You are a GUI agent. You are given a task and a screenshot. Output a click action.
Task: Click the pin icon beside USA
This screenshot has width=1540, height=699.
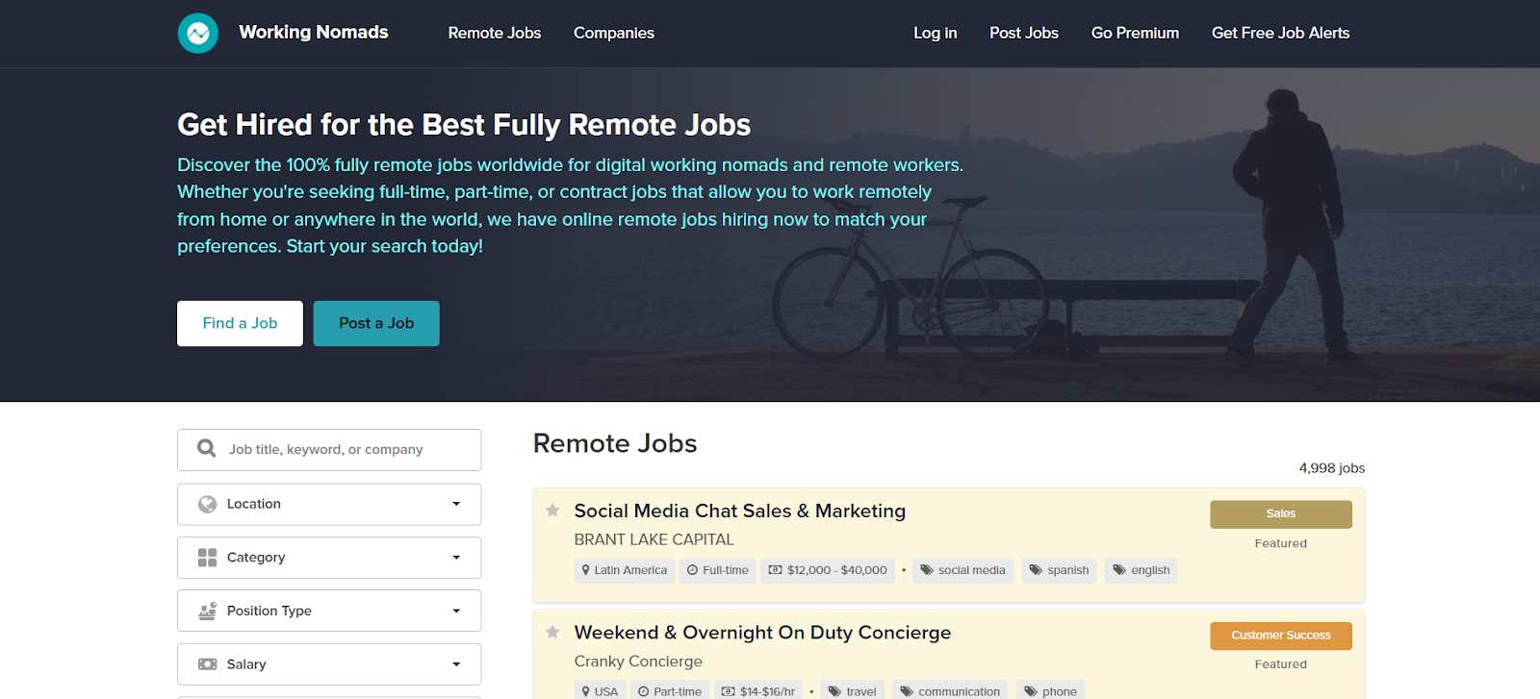coord(585,691)
